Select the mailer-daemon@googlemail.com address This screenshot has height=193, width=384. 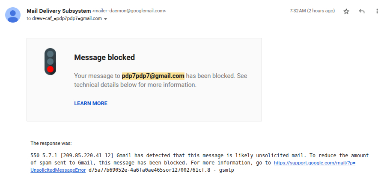pyautogui.click(x=129, y=11)
